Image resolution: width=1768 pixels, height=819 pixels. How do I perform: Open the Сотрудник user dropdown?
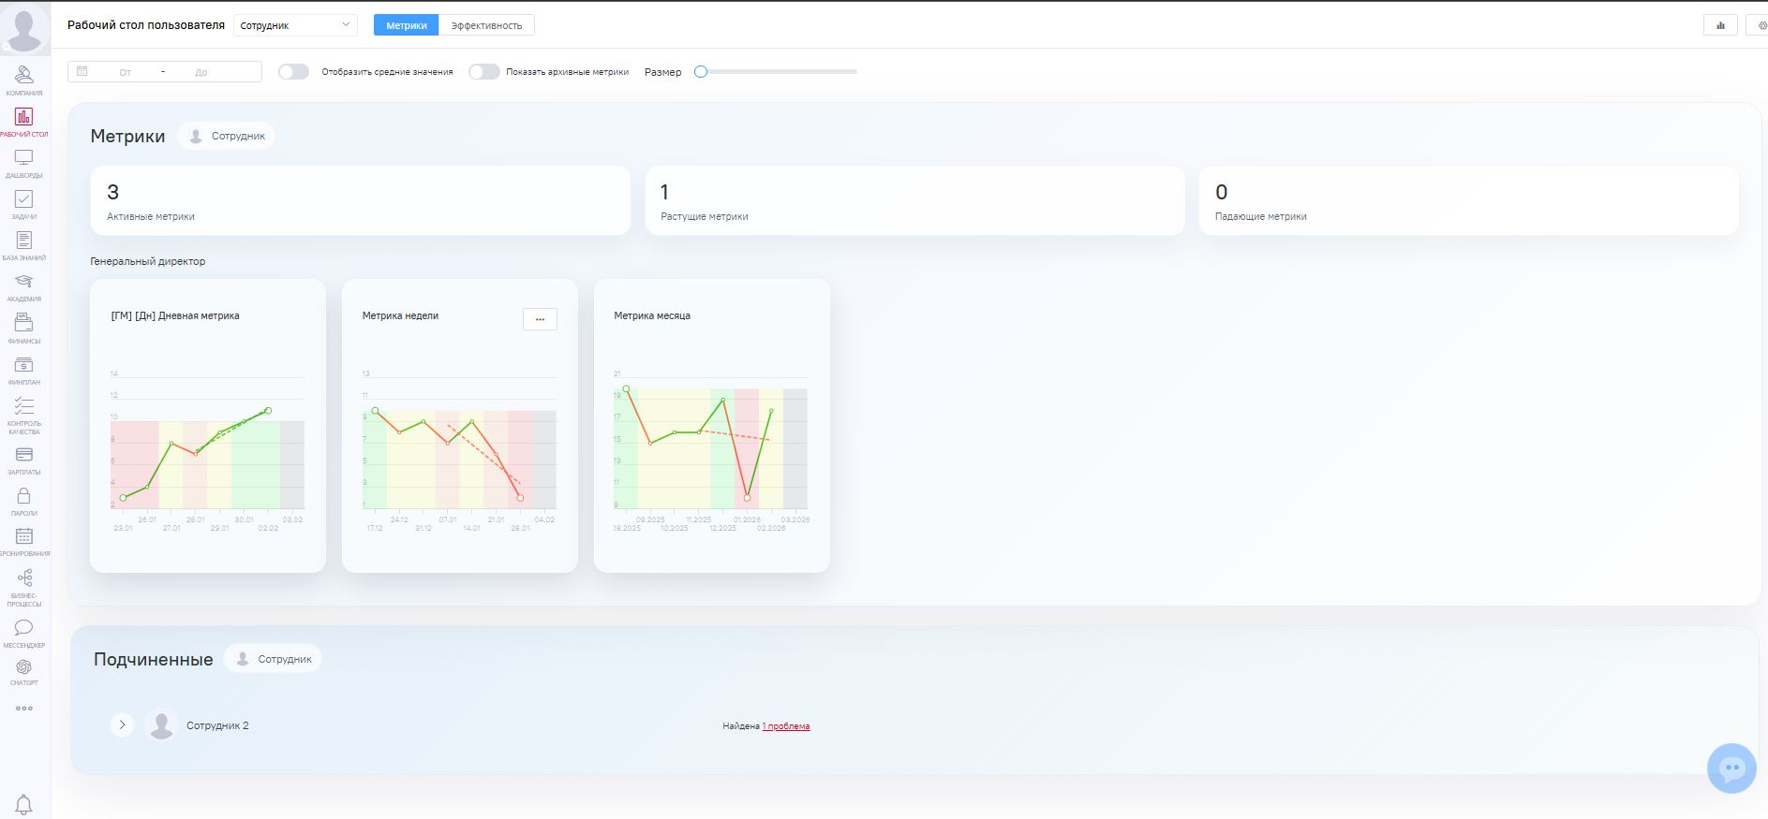(x=295, y=25)
